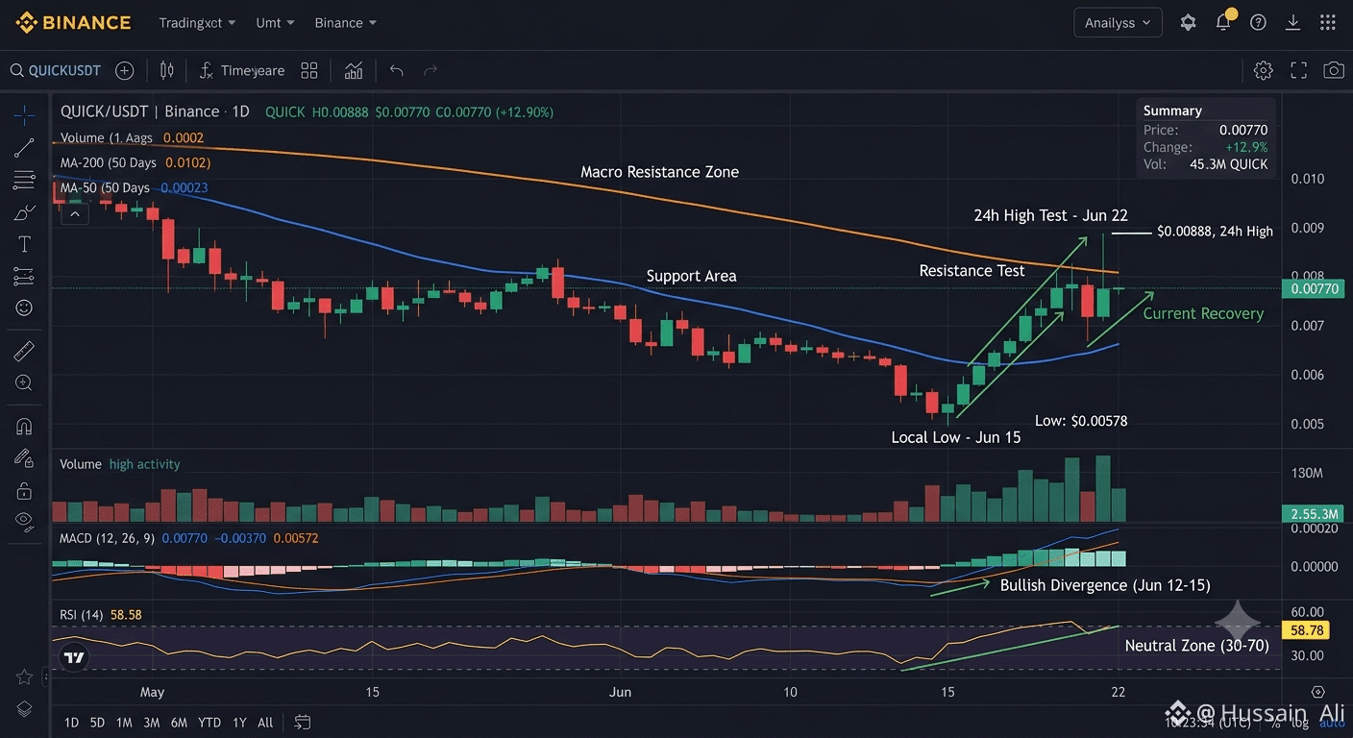Open chart settings gear in toolbar
Image resolution: width=1353 pixels, height=738 pixels.
pyautogui.click(x=1264, y=70)
